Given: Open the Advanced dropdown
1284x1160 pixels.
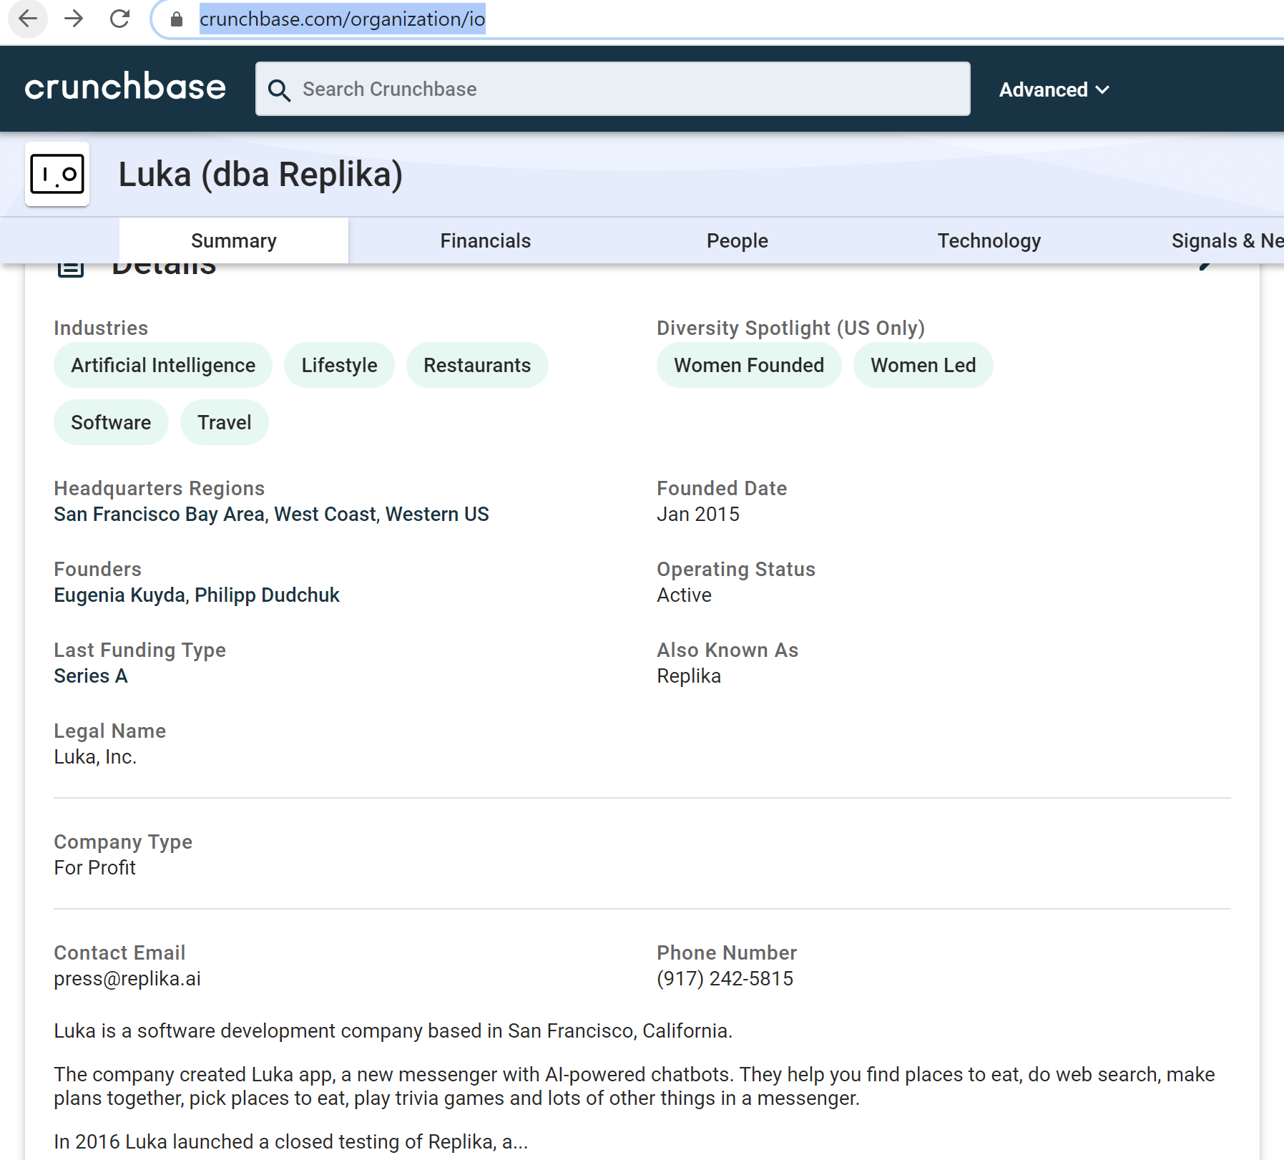Looking at the screenshot, I should click(x=1054, y=89).
